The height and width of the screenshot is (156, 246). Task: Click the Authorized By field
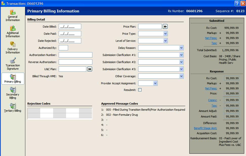(63, 48)
